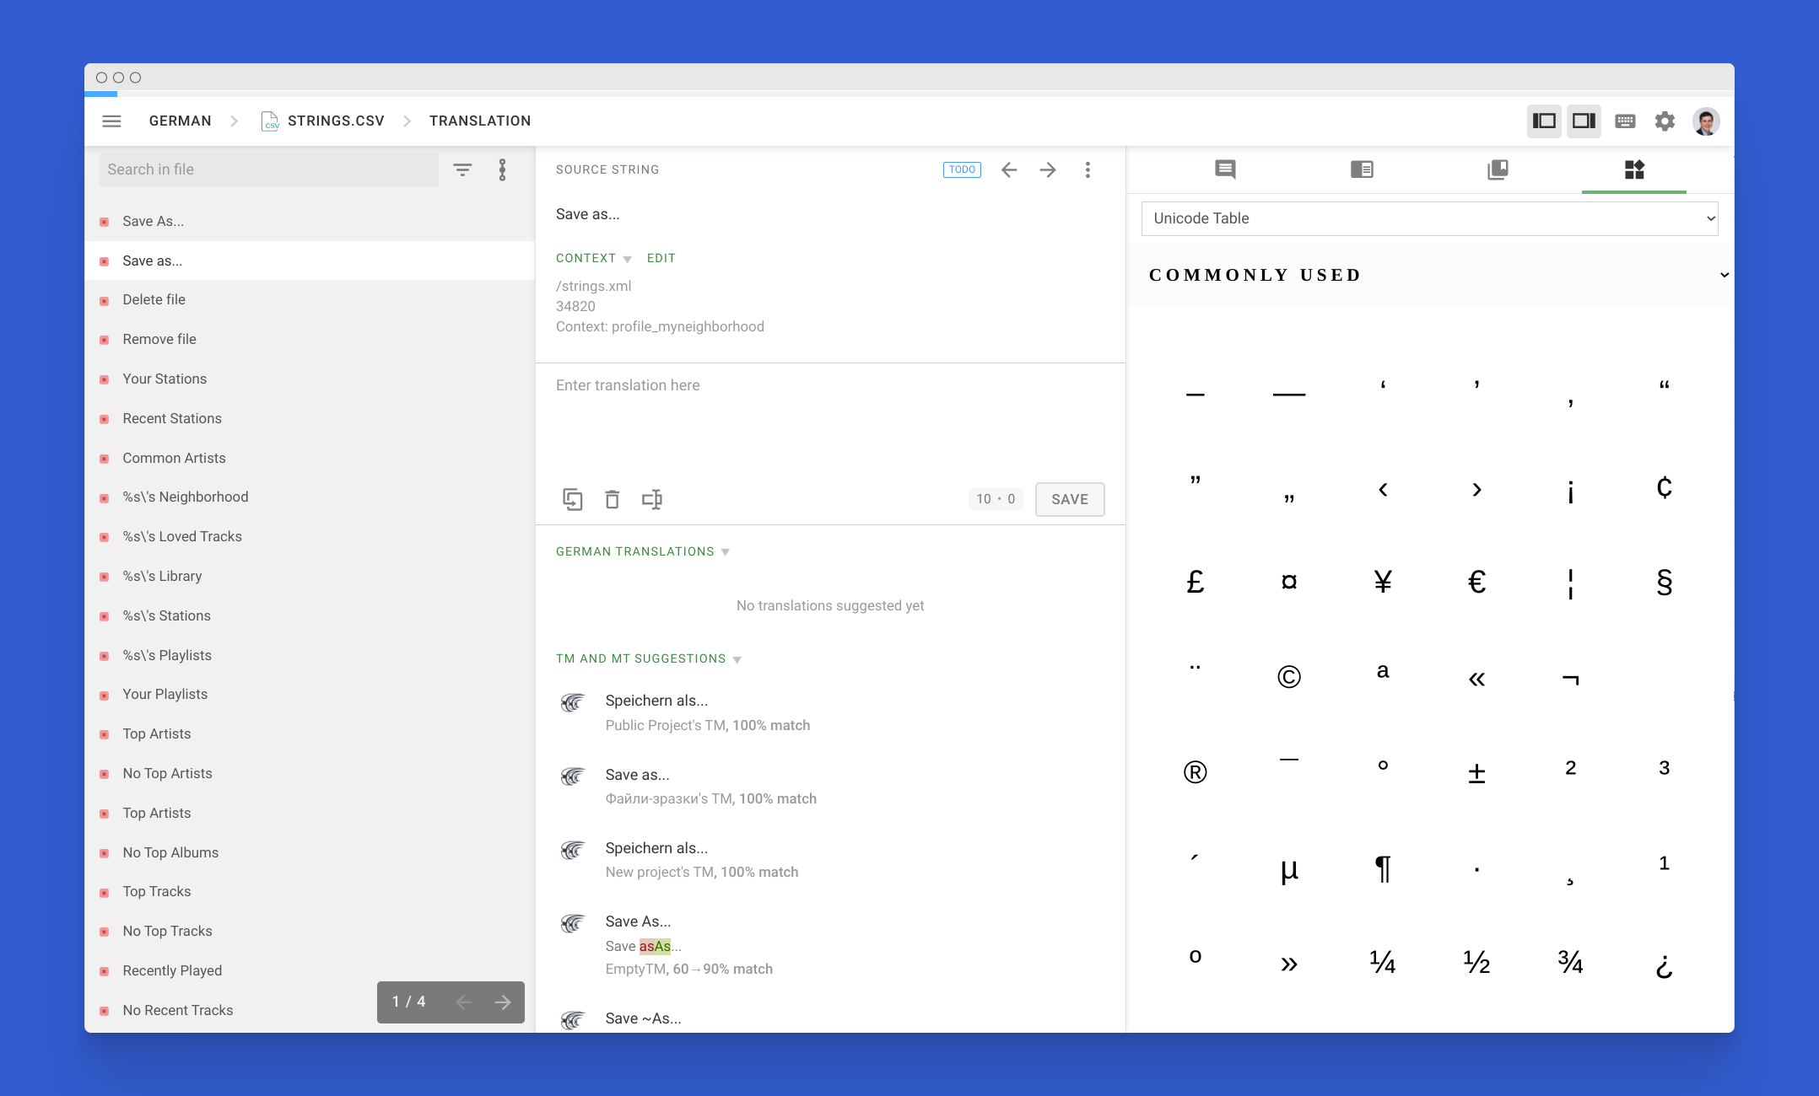Copy source text into translation
The height and width of the screenshot is (1096, 1819).
(573, 500)
